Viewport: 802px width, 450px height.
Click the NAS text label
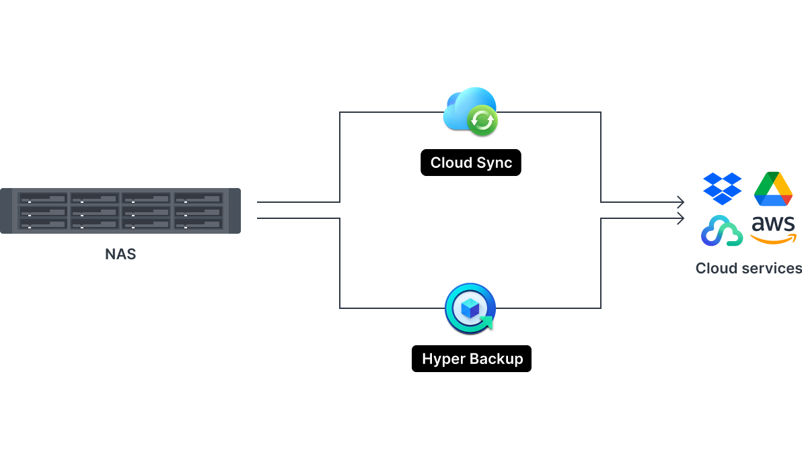(x=120, y=254)
